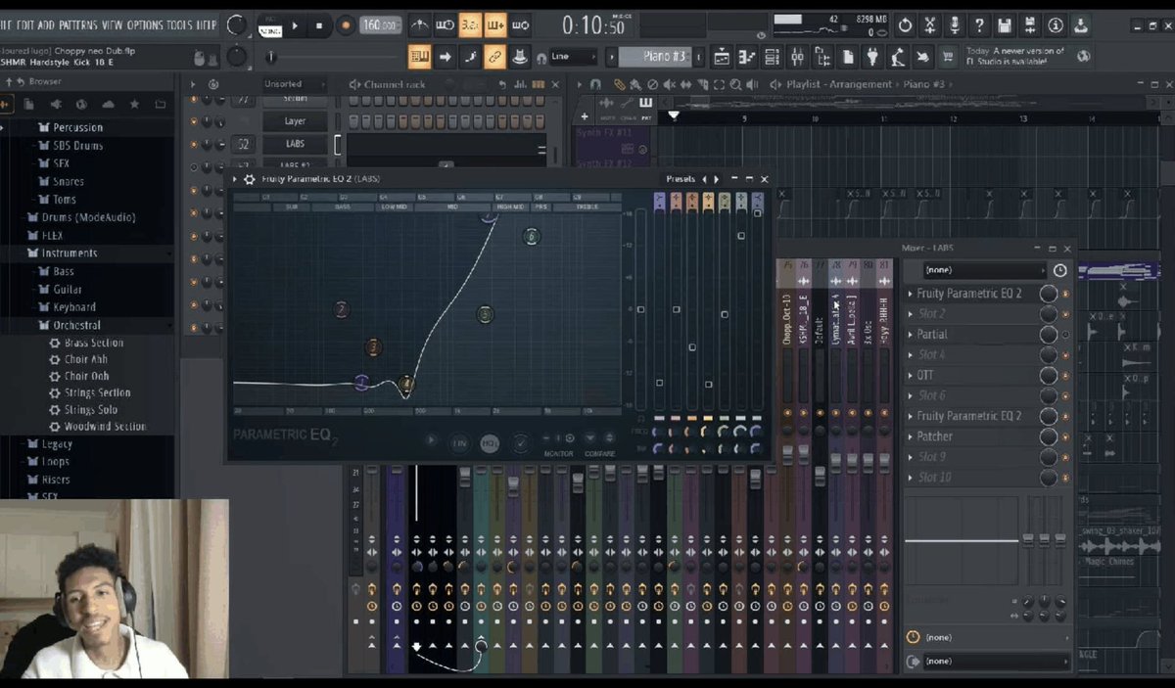The width and height of the screenshot is (1175, 688).
Task: Stop playback with the stop button
Action: 319,25
